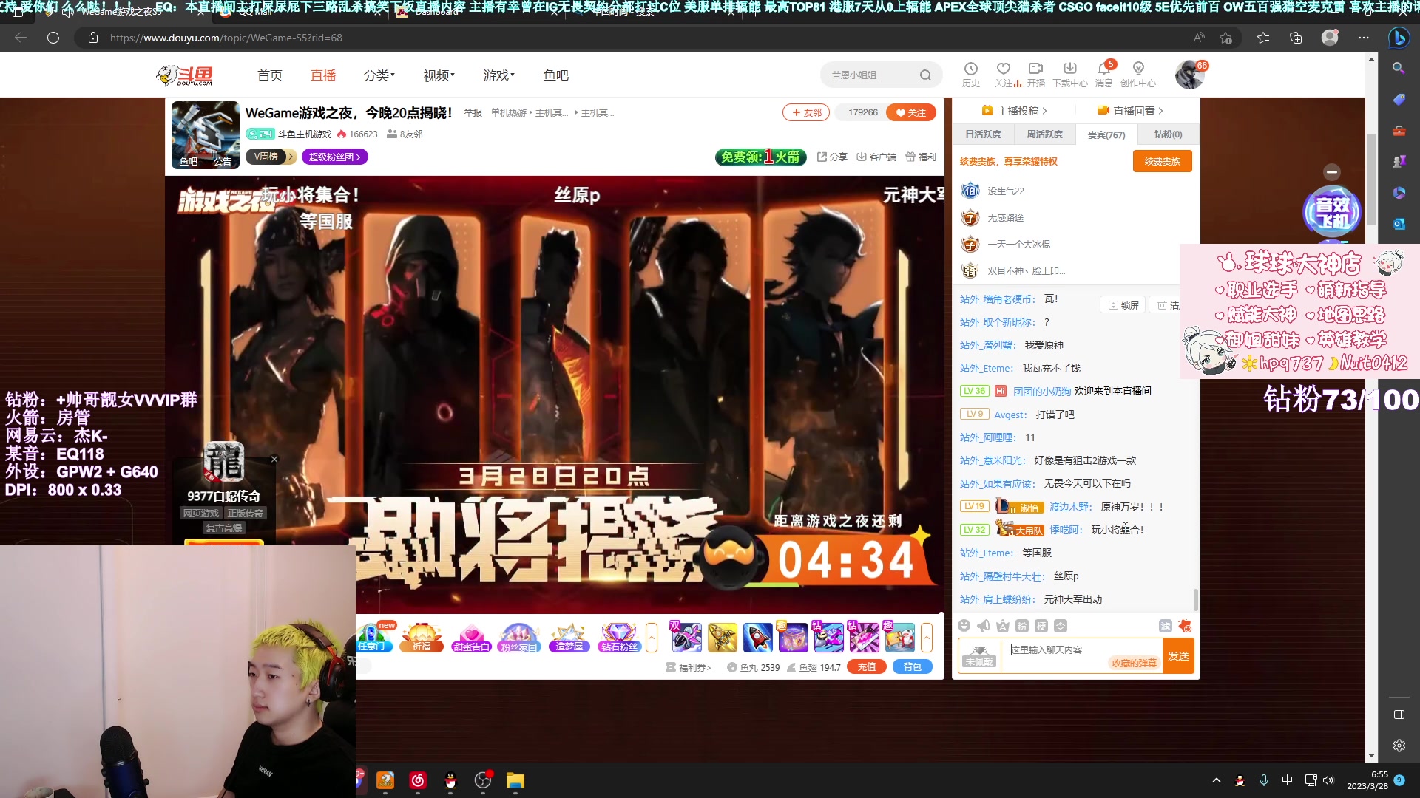This screenshot has width=1420, height=798.
Task: Click the Bing sidebar icon in Edge
Action: 1398,38
